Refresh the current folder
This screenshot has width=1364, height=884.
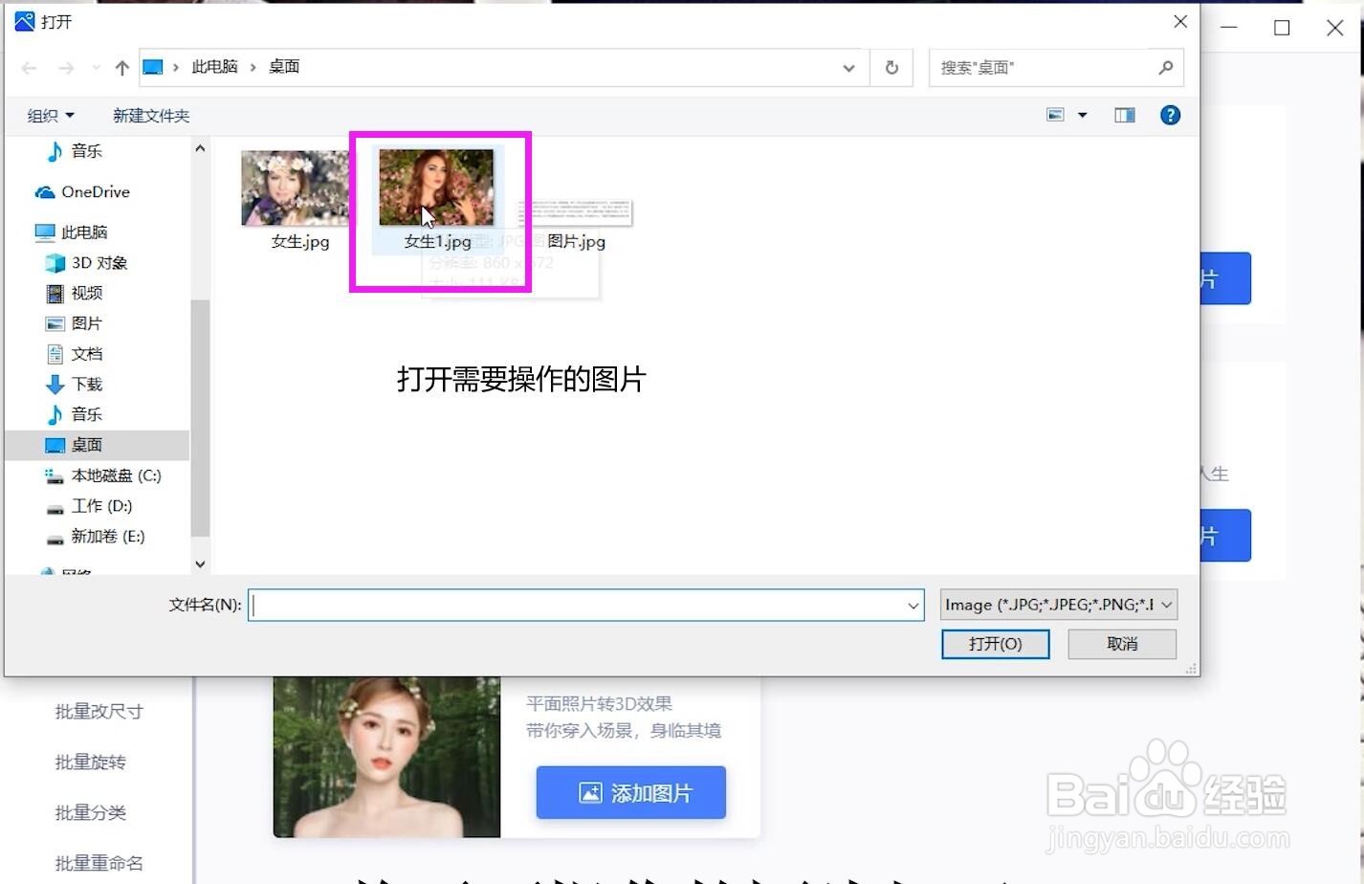point(891,68)
